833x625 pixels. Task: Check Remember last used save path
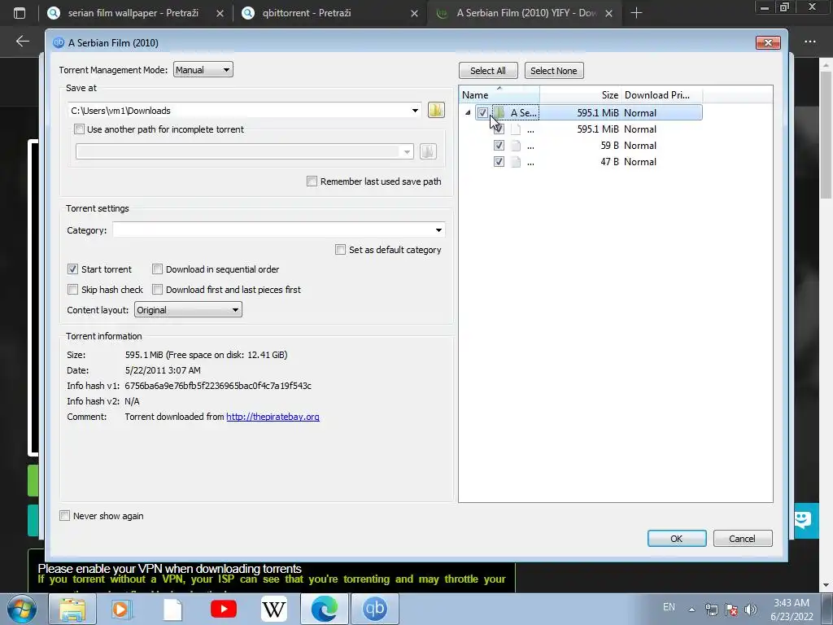[312, 181]
